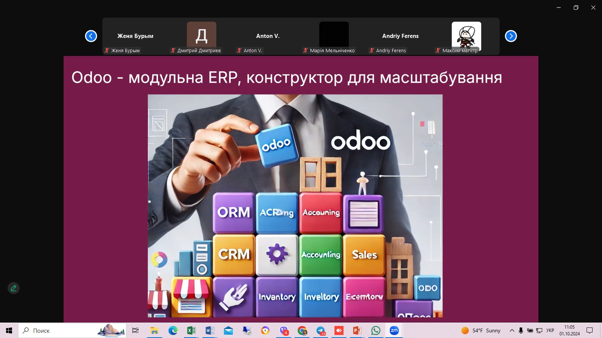Open Telegram with 33 unread badge
Image resolution: width=602 pixels, height=338 pixels.
pyautogui.click(x=321, y=330)
